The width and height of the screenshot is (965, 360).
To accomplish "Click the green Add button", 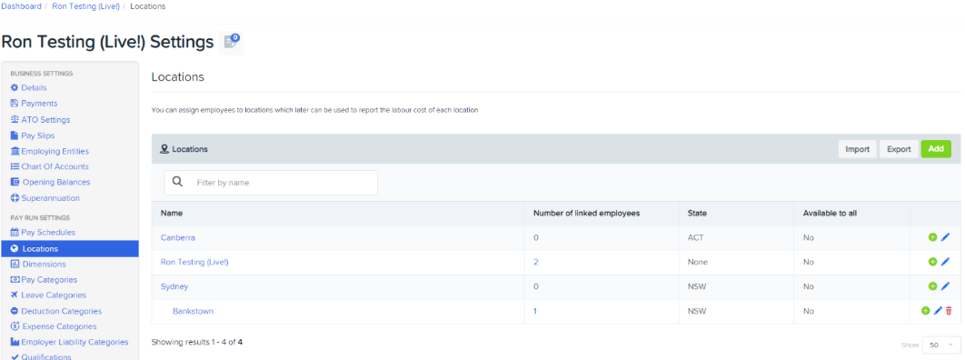I will pos(935,149).
